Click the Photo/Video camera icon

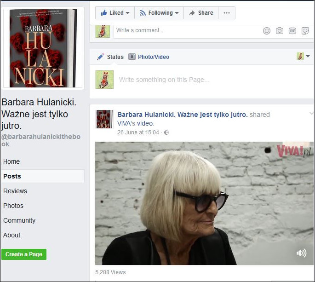(132, 57)
